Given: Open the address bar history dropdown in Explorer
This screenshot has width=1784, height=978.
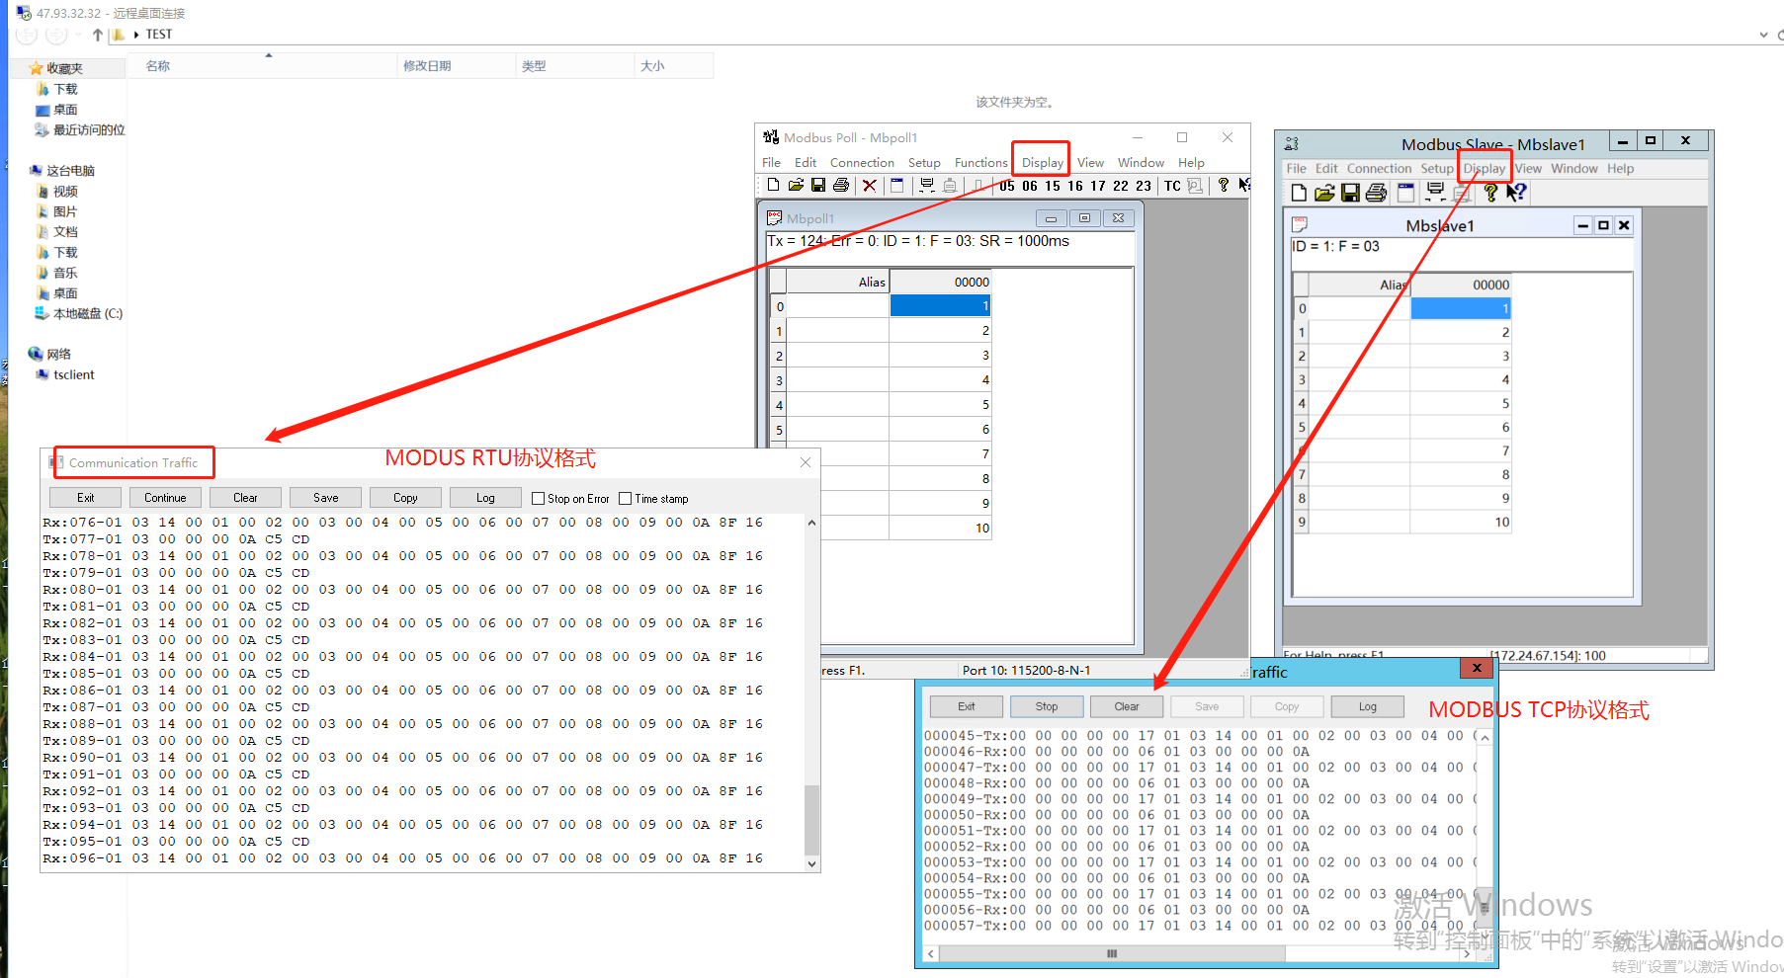Looking at the screenshot, I should click(1763, 35).
